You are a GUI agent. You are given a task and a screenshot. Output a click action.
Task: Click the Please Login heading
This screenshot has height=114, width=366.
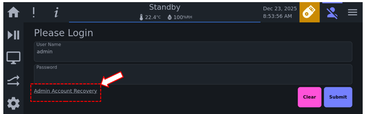pyautogui.click(x=63, y=33)
